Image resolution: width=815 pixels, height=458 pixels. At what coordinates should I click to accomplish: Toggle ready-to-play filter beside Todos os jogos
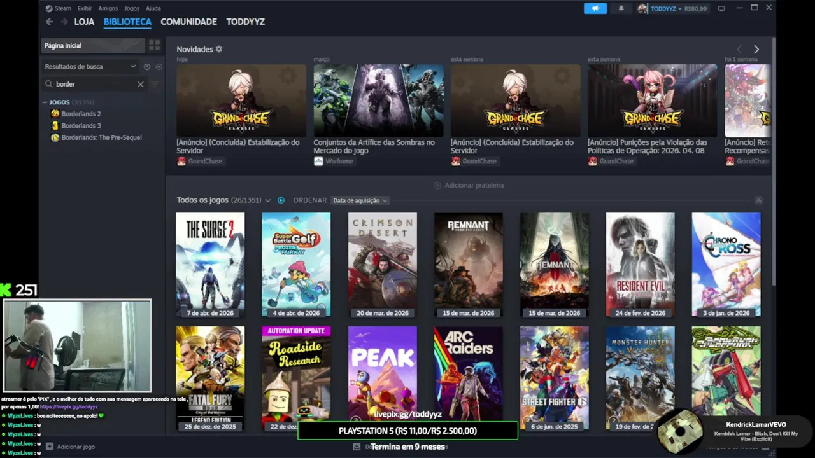tap(281, 200)
